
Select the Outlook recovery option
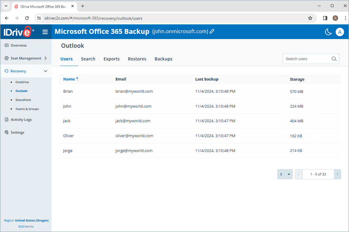coord(21,91)
